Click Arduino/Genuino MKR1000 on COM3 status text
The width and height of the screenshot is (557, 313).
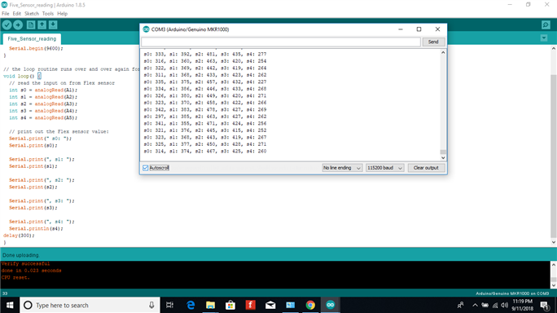[x=512, y=293]
